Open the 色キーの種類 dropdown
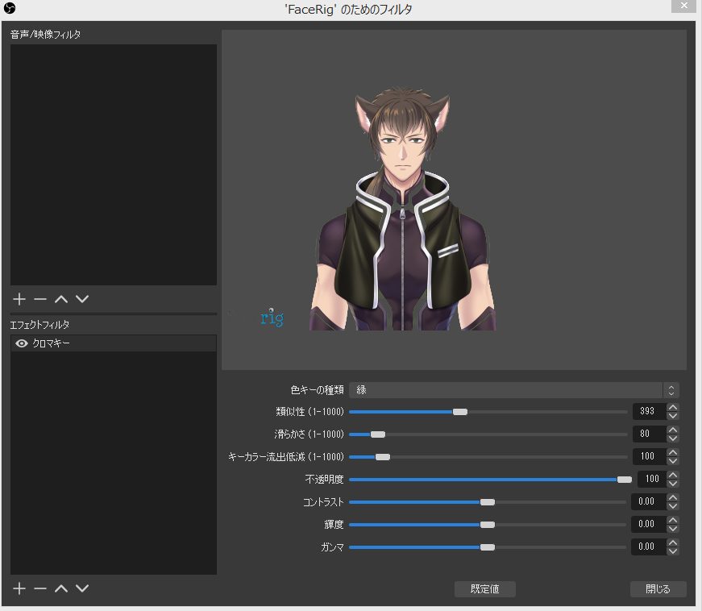702x611 pixels. click(x=514, y=390)
